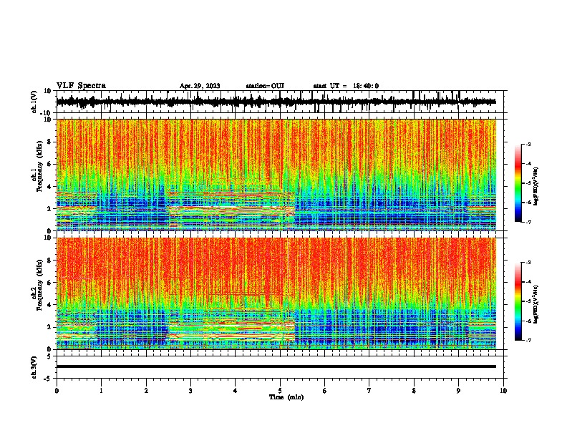Click the time axis tick label 7
The width and height of the screenshot is (567, 438).
[x=369, y=391]
